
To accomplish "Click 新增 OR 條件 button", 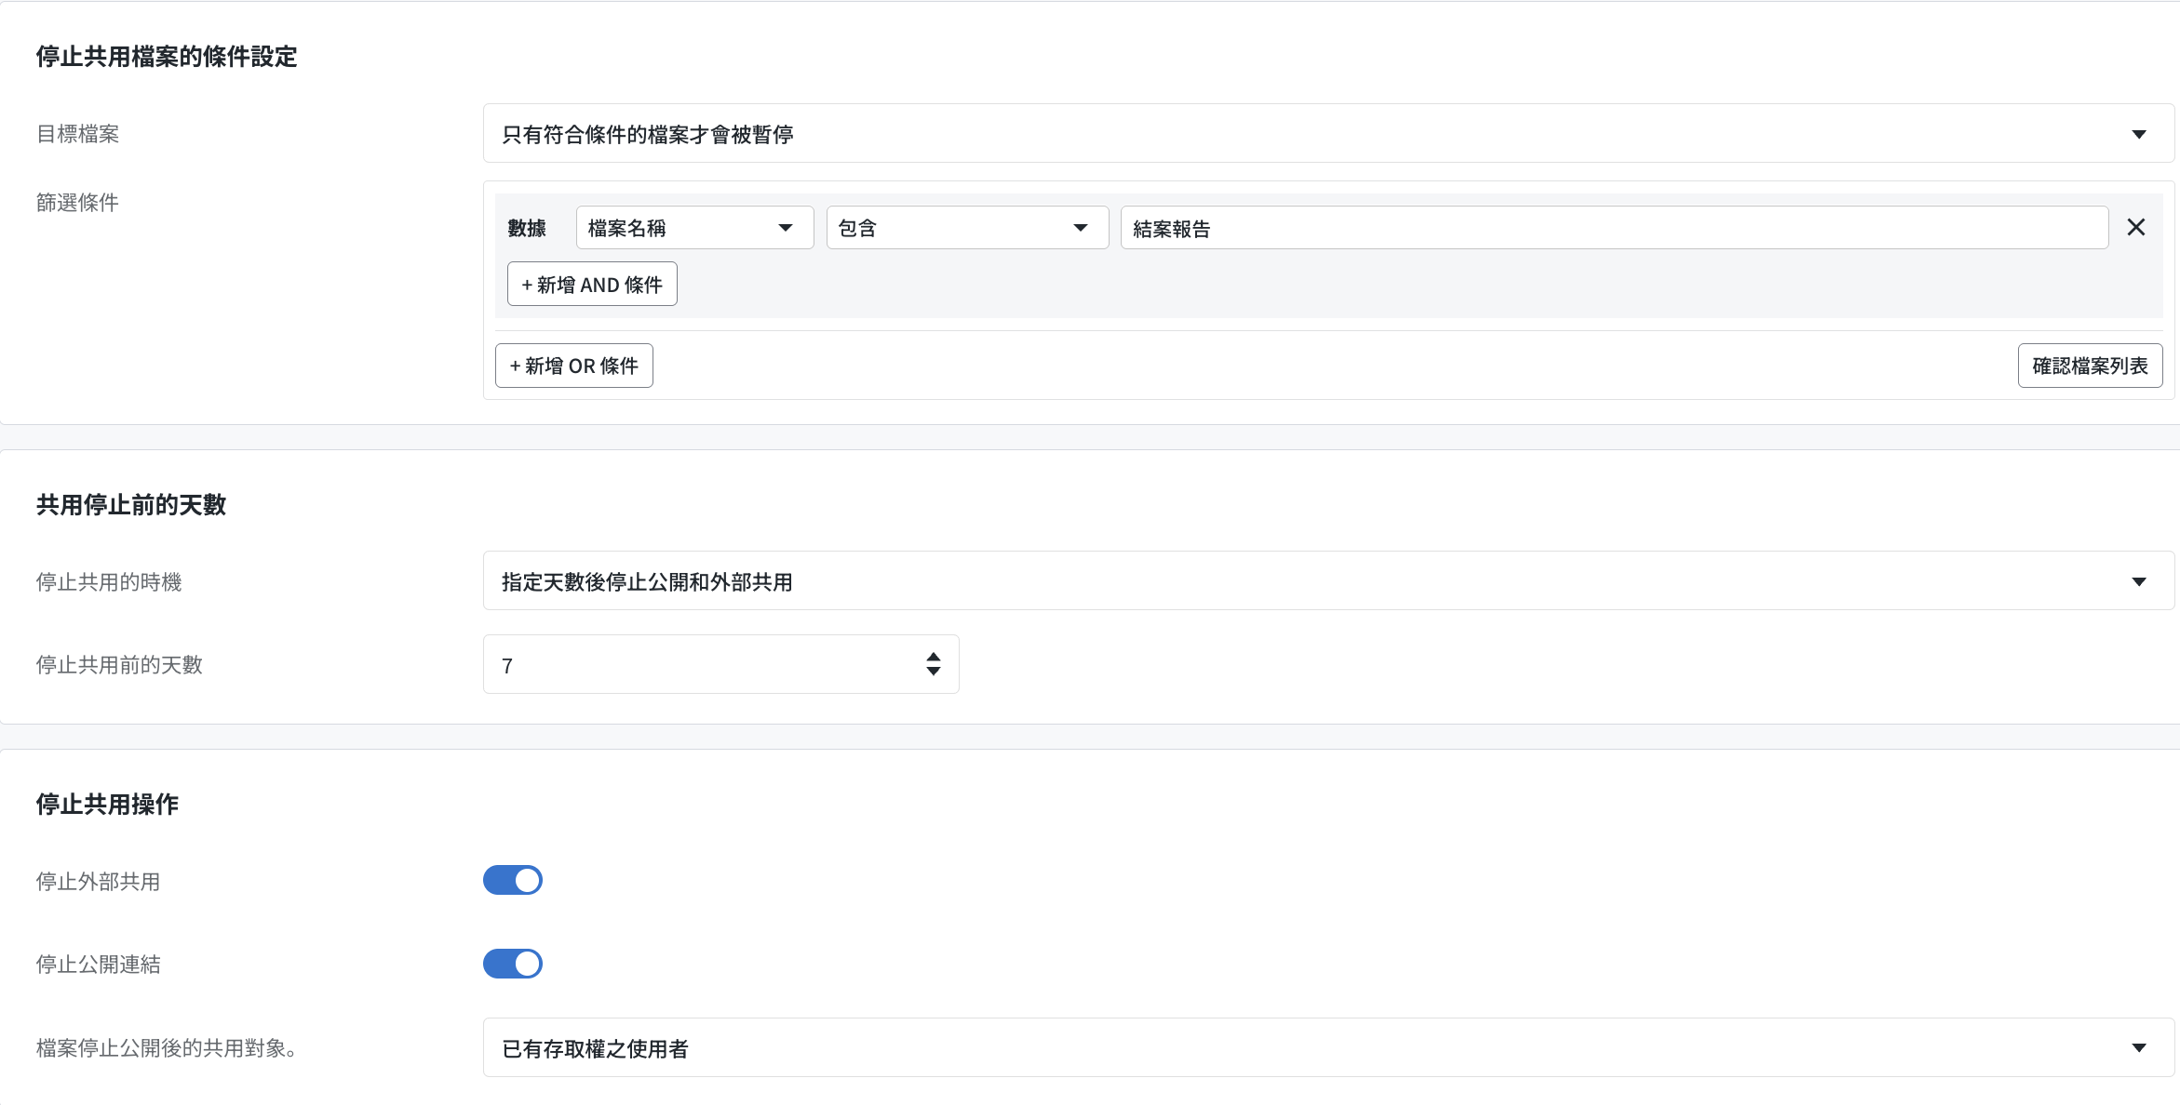I will pyautogui.click(x=573, y=366).
